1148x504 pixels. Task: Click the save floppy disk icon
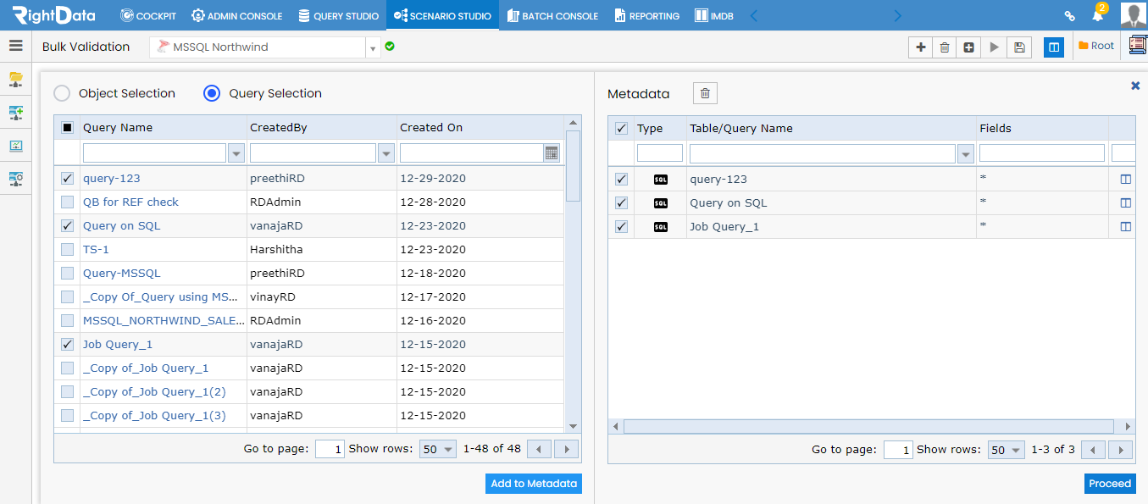pos(1019,47)
